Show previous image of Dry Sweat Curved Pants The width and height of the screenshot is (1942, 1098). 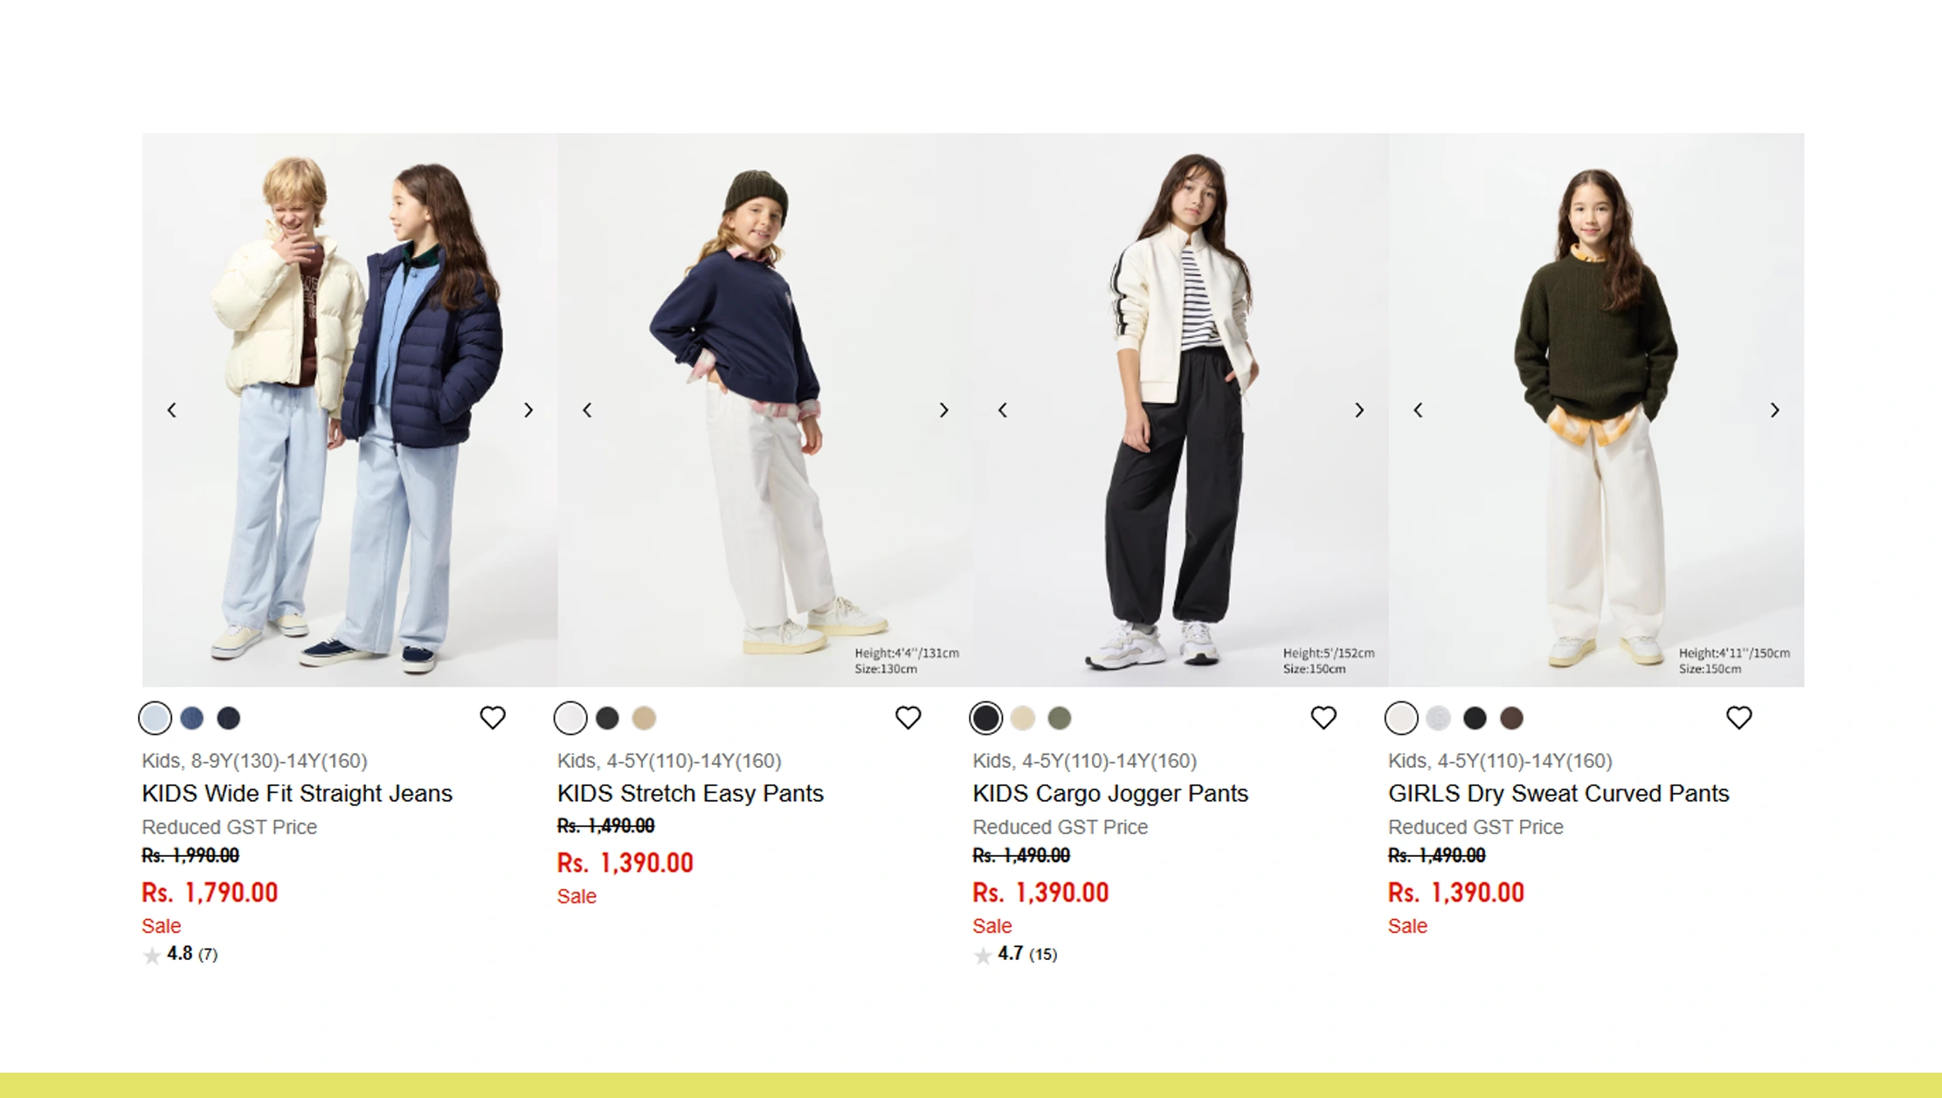tap(1418, 411)
